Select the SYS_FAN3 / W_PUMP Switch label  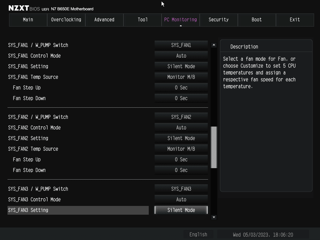click(38, 189)
